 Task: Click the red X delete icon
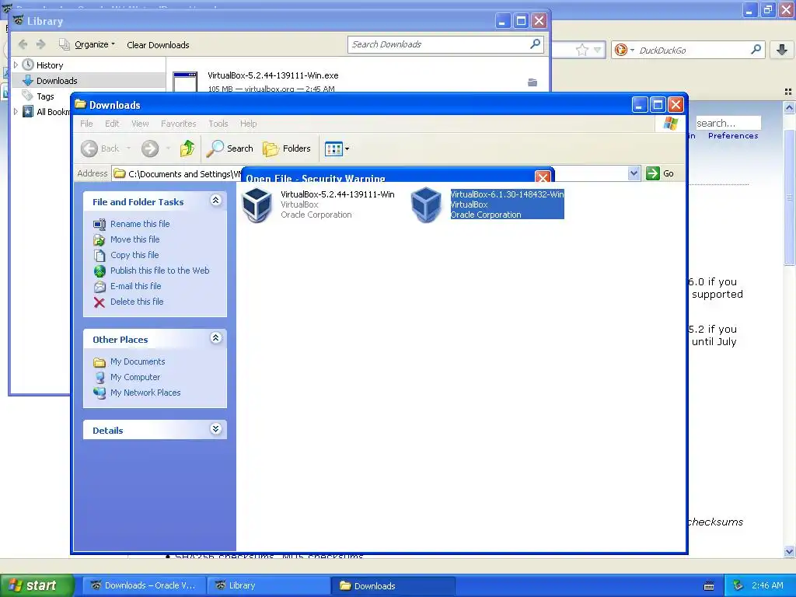tap(99, 302)
